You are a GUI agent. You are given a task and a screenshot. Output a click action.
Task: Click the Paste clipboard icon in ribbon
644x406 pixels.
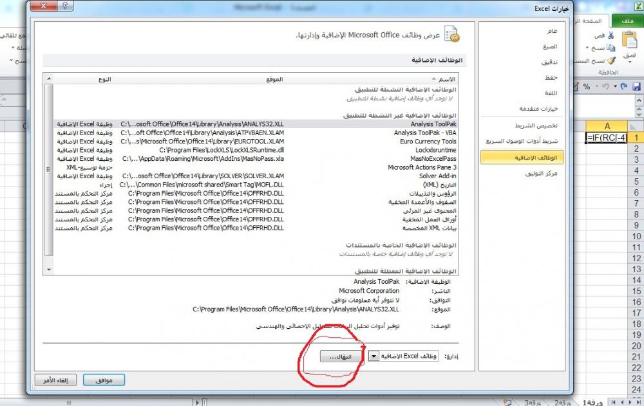point(629,41)
